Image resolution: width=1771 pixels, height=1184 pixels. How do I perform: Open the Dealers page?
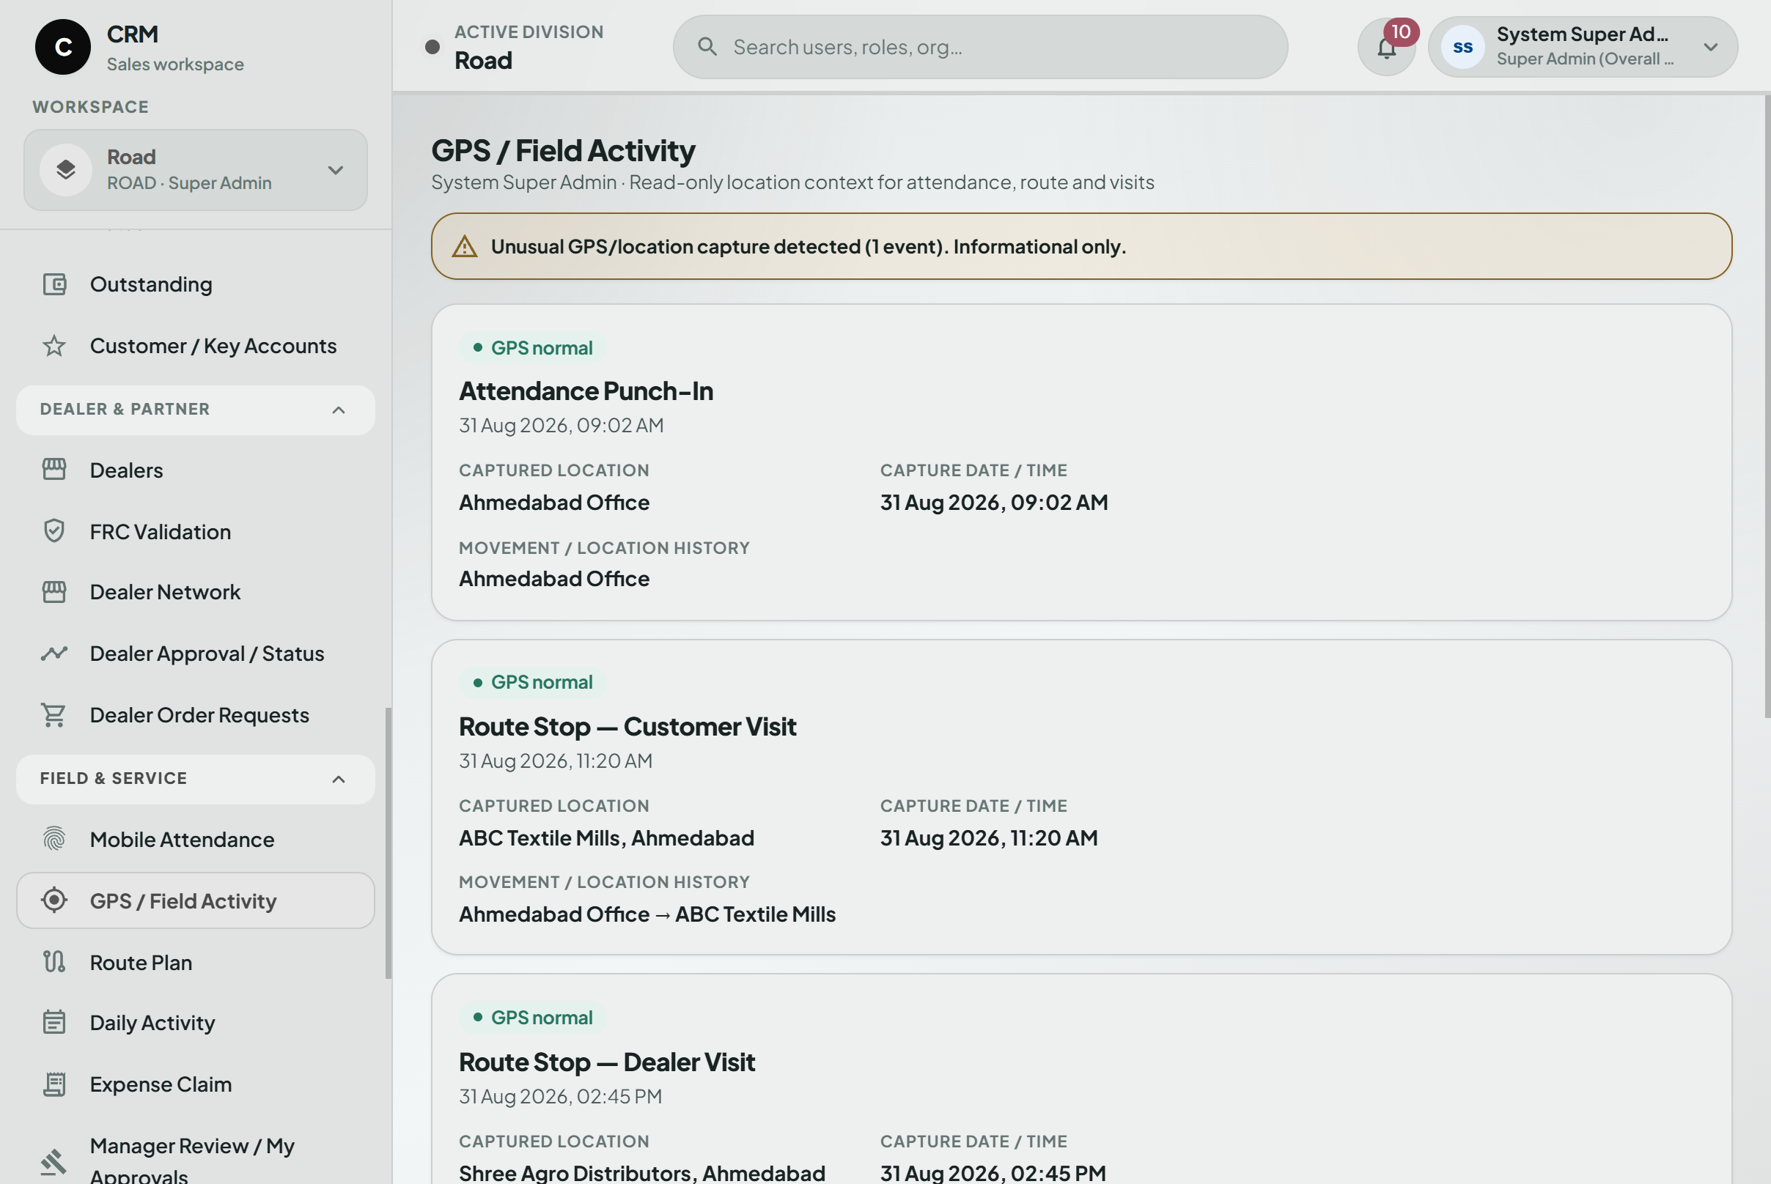tap(196, 470)
